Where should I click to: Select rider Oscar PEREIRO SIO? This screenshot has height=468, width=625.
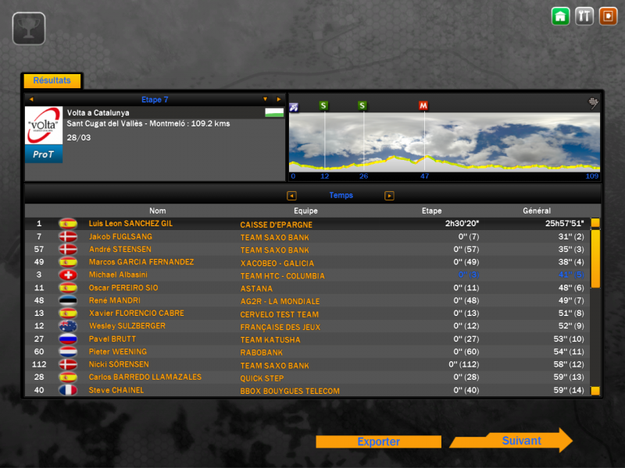click(x=123, y=288)
